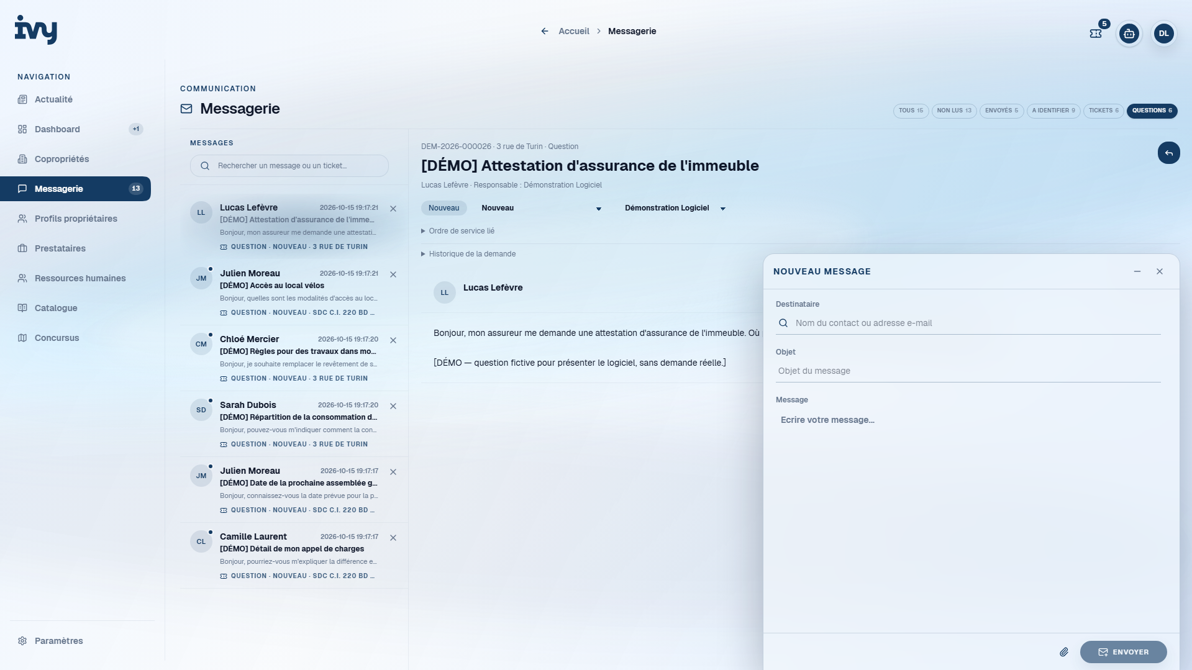Click the back arrow beside Accueil

tap(545, 31)
